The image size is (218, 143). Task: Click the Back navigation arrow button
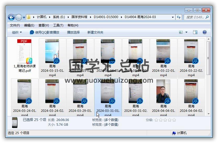[x=11, y=17]
